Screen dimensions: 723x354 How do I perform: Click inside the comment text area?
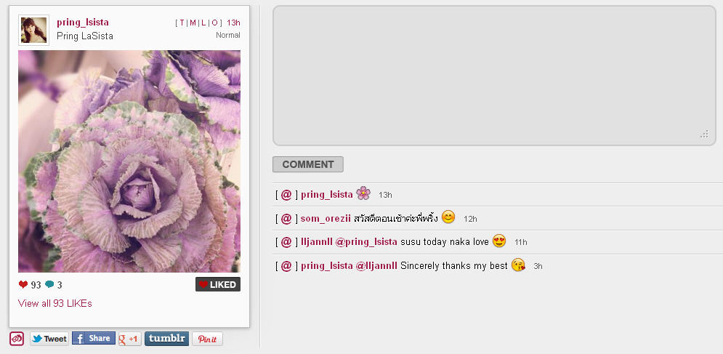click(494, 76)
